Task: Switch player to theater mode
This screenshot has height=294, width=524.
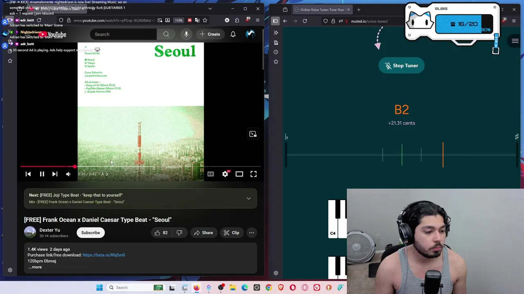Action: point(239,174)
